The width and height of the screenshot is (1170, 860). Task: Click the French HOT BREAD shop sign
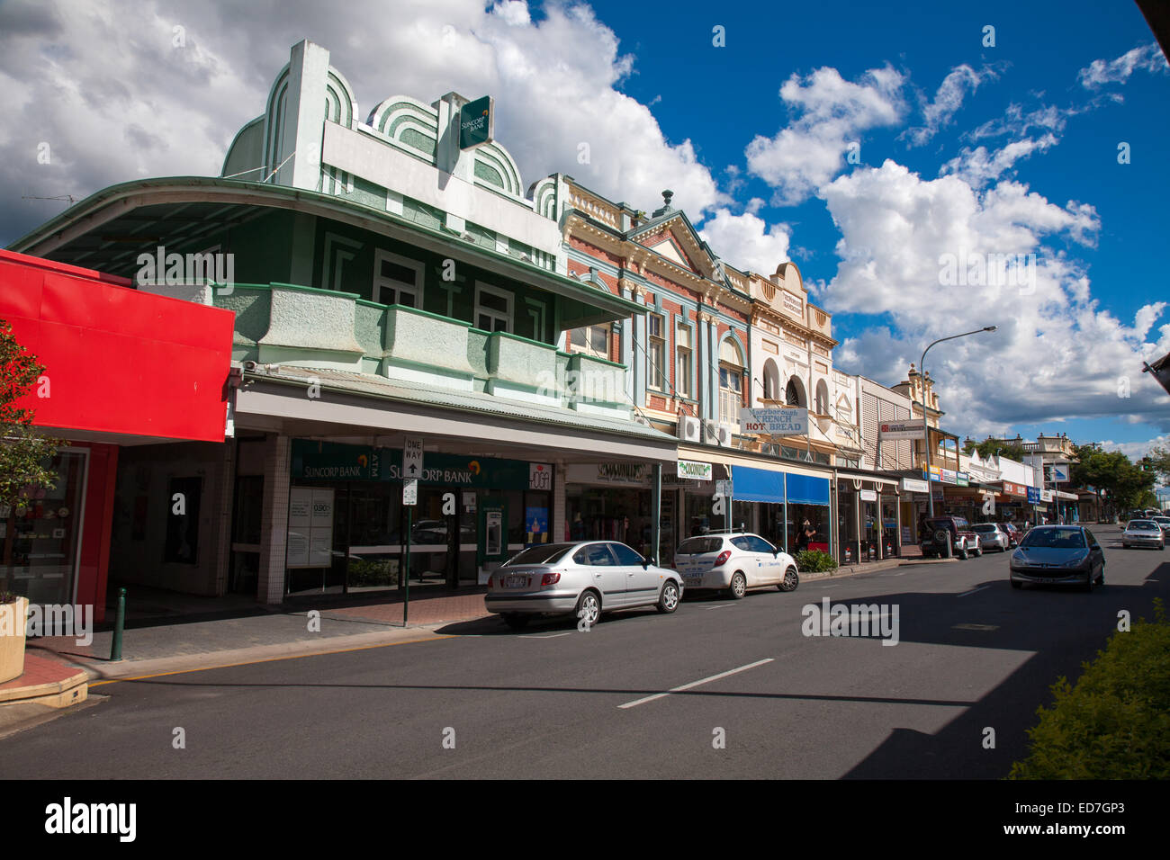(x=773, y=421)
